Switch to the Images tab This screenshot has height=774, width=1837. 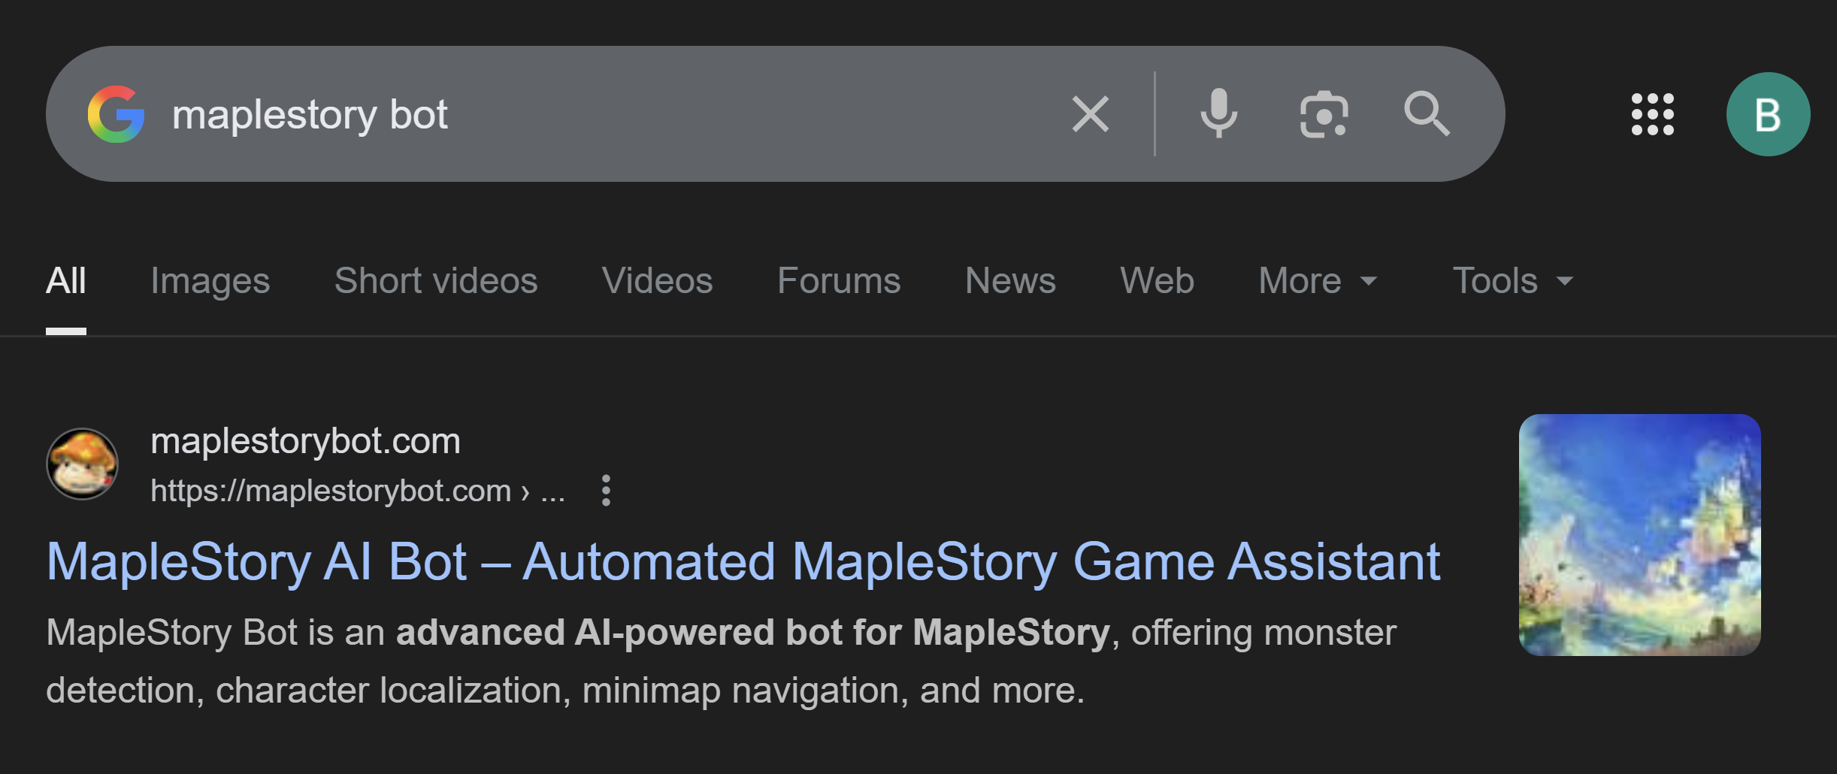[210, 281]
